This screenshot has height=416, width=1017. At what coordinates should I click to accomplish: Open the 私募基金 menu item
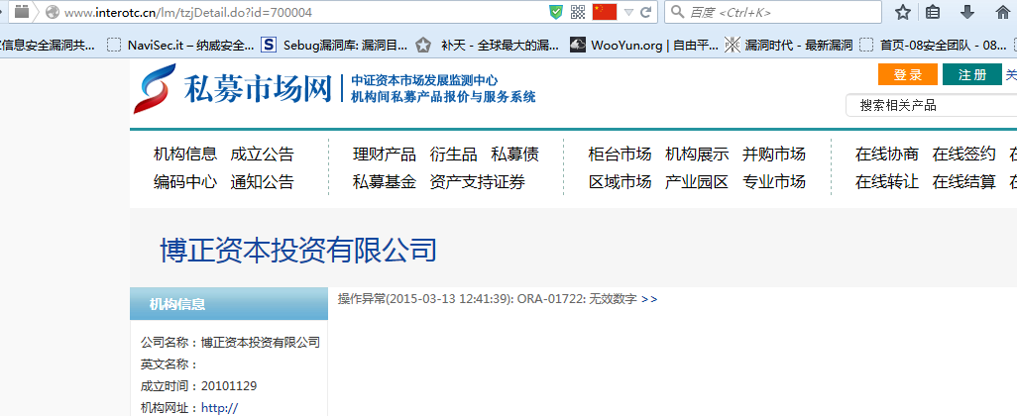click(384, 182)
